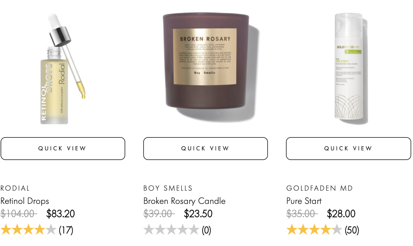This screenshot has width=413, height=246.
Task: Open the (50) review count for Pure Start
Action: click(352, 230)
